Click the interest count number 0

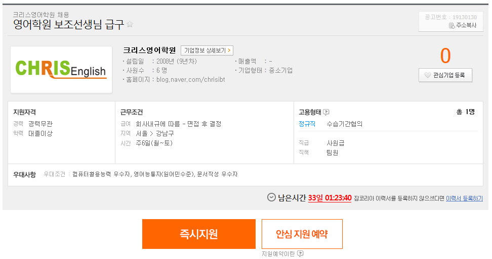click(x=445, y=56)
